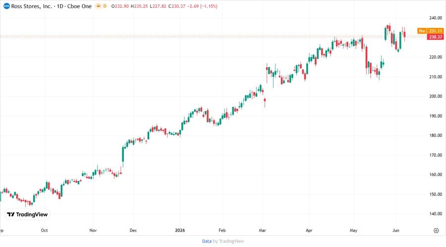Click the 200.00 price axis label
This screenshot has width=446, height=247.
coord(436,96)
